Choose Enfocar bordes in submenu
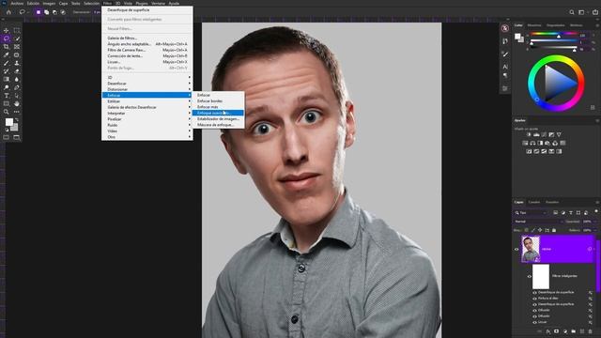Viewport: 601px width, 338px height. [x=218, y=100]
